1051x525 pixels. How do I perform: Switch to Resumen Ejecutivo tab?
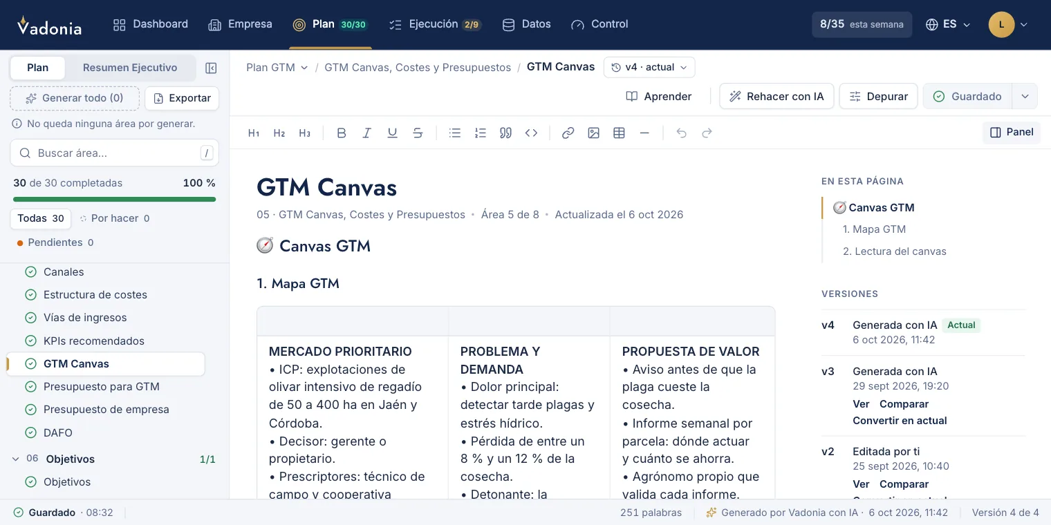tap(130, 68)
